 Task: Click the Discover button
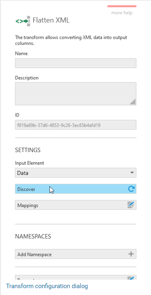76,189
